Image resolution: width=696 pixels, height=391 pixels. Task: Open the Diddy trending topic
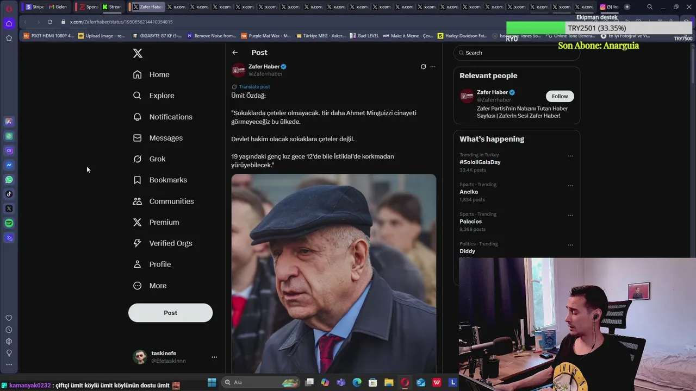(x=467, y=251)
